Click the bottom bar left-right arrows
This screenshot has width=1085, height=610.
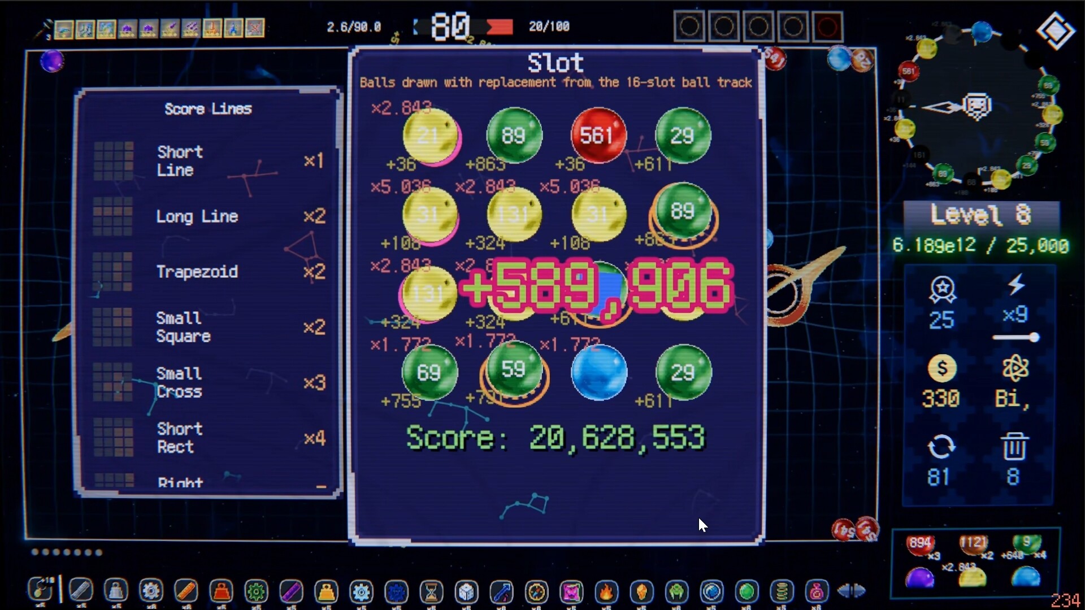point(851,591)
